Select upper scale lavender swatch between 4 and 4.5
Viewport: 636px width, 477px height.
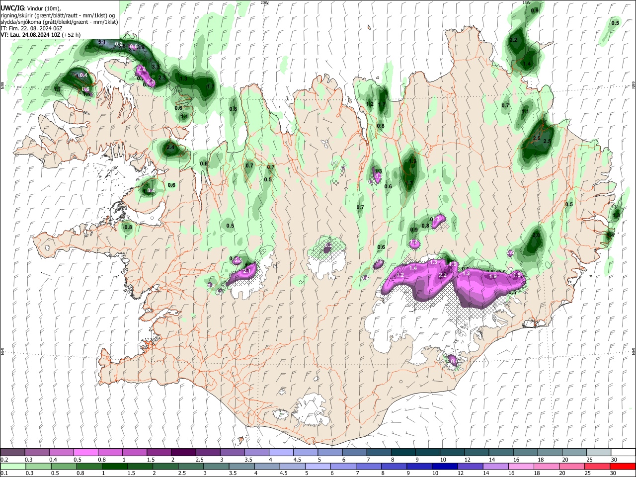coord(281,453)
